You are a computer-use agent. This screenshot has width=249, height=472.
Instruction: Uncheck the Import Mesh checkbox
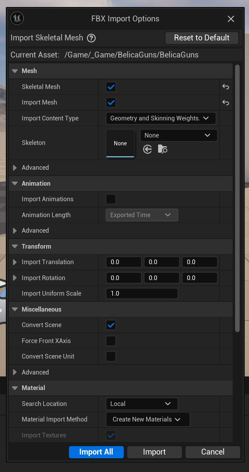(x=111, y=103)
